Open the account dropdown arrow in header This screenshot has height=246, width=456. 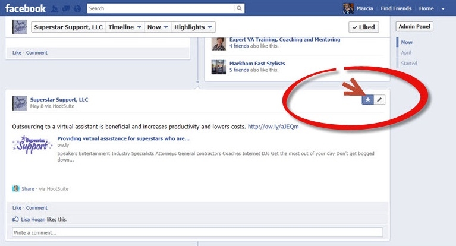click(x=443, y=9)
